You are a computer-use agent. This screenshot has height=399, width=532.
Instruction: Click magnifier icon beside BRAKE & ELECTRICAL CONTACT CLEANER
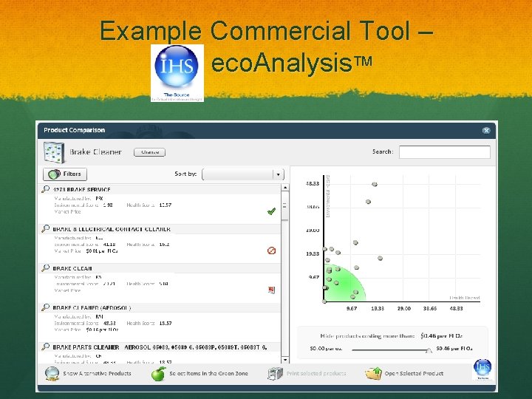(x=46, y=228)
